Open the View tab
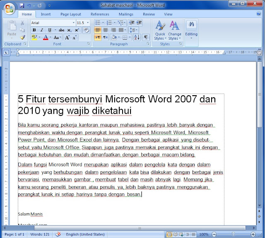 click(168, 14)
